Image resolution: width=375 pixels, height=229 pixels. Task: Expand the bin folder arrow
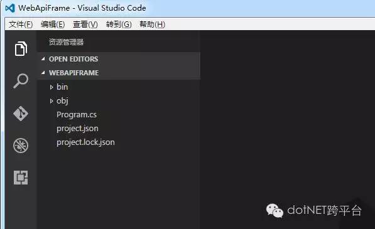[x=52, y=87]
